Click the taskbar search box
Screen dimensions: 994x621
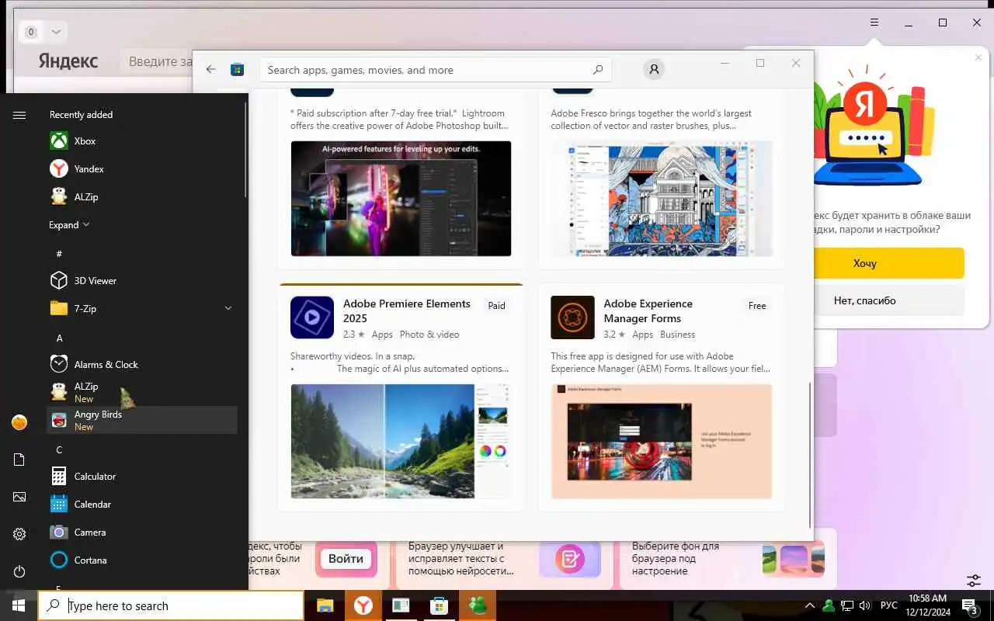tap(171, 605)
